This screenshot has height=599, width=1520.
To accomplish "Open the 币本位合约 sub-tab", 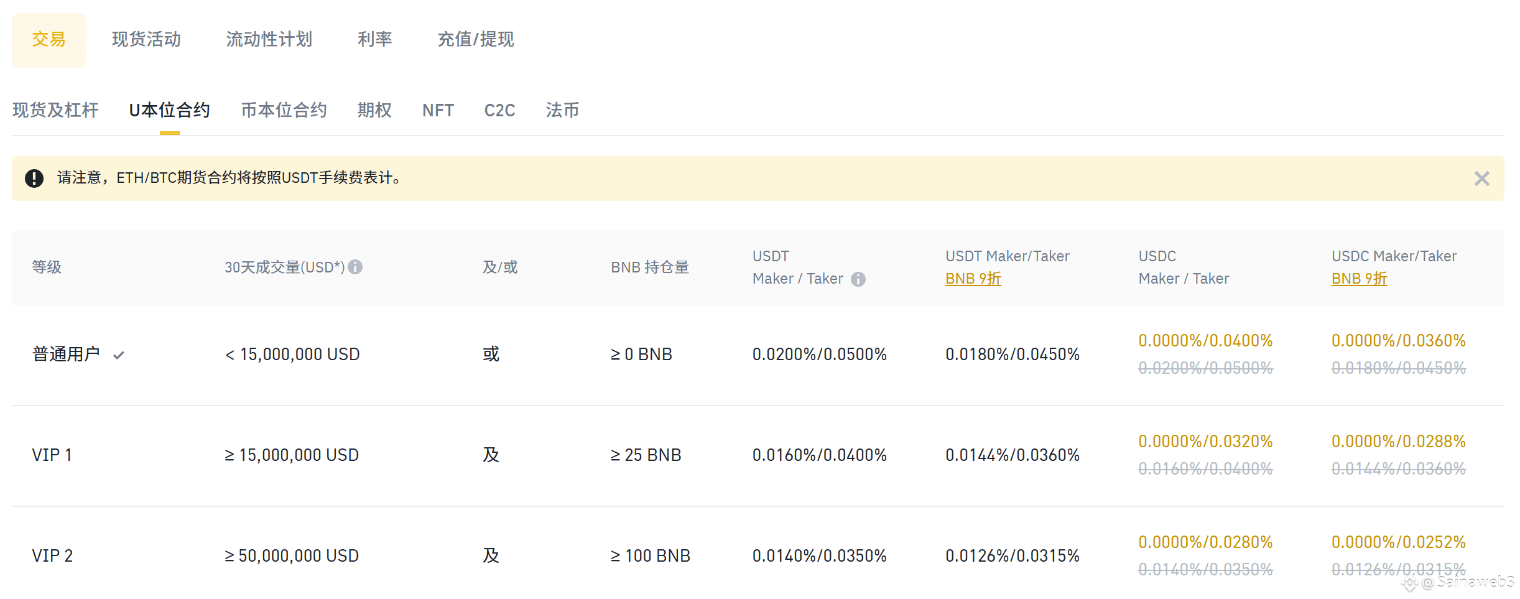I will point(284,111).
